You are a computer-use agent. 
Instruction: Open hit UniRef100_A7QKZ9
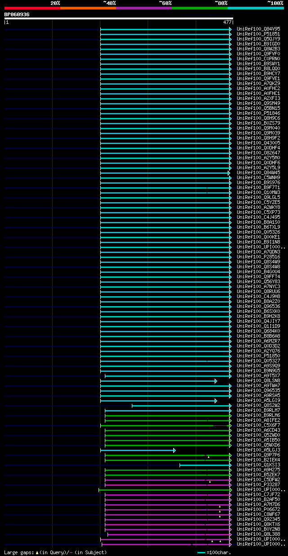click(x=258, y=83)
